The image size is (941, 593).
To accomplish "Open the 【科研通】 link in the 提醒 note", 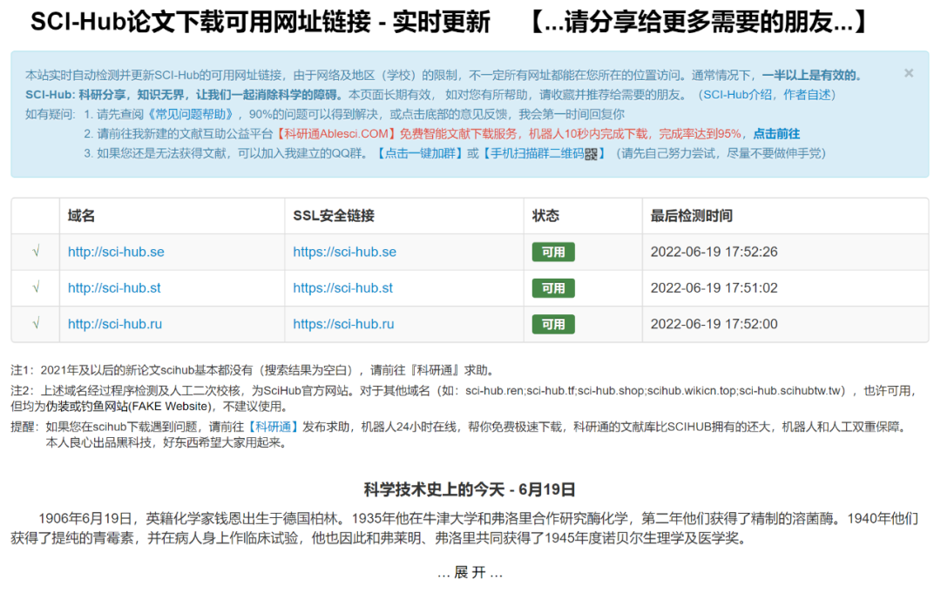I will coord(273,427).
